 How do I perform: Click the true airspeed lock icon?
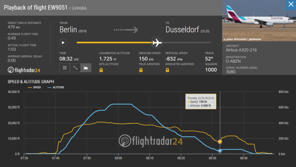pyautogui.click(x=142, y=70)
